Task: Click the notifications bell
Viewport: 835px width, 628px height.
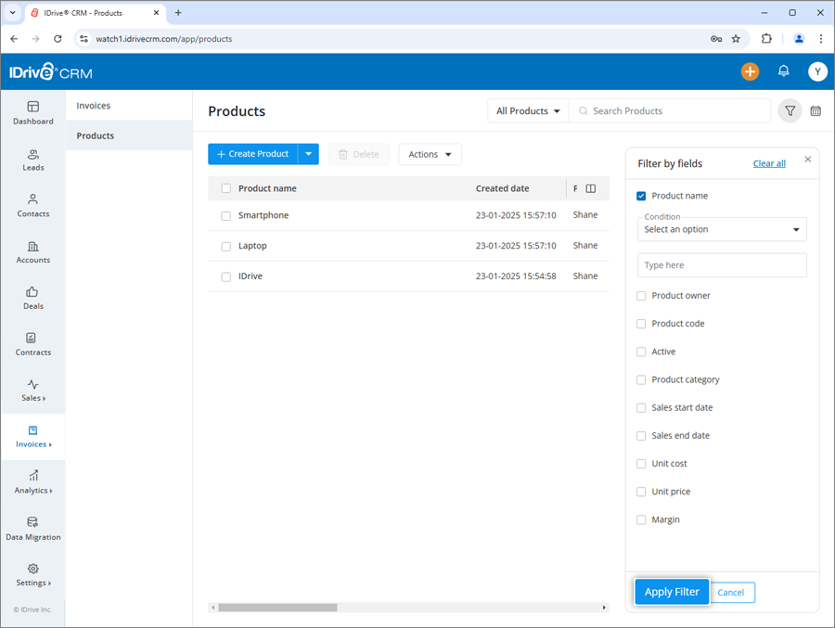Action: [x=783, y=71]
